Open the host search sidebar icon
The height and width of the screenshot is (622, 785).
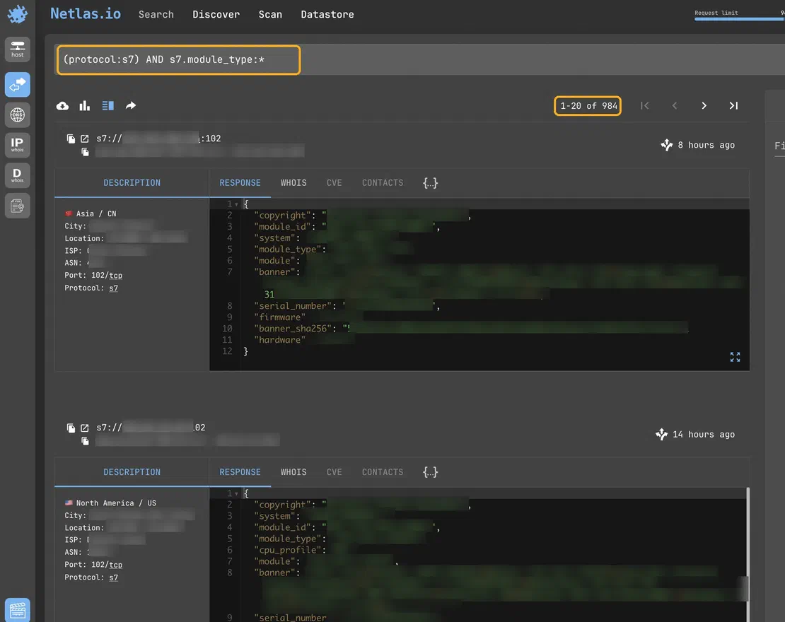tap(18, 49)
